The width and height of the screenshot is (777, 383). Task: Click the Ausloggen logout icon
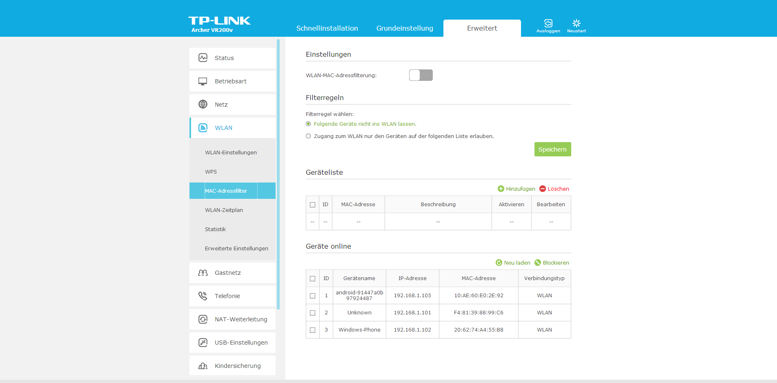[548, 23]
